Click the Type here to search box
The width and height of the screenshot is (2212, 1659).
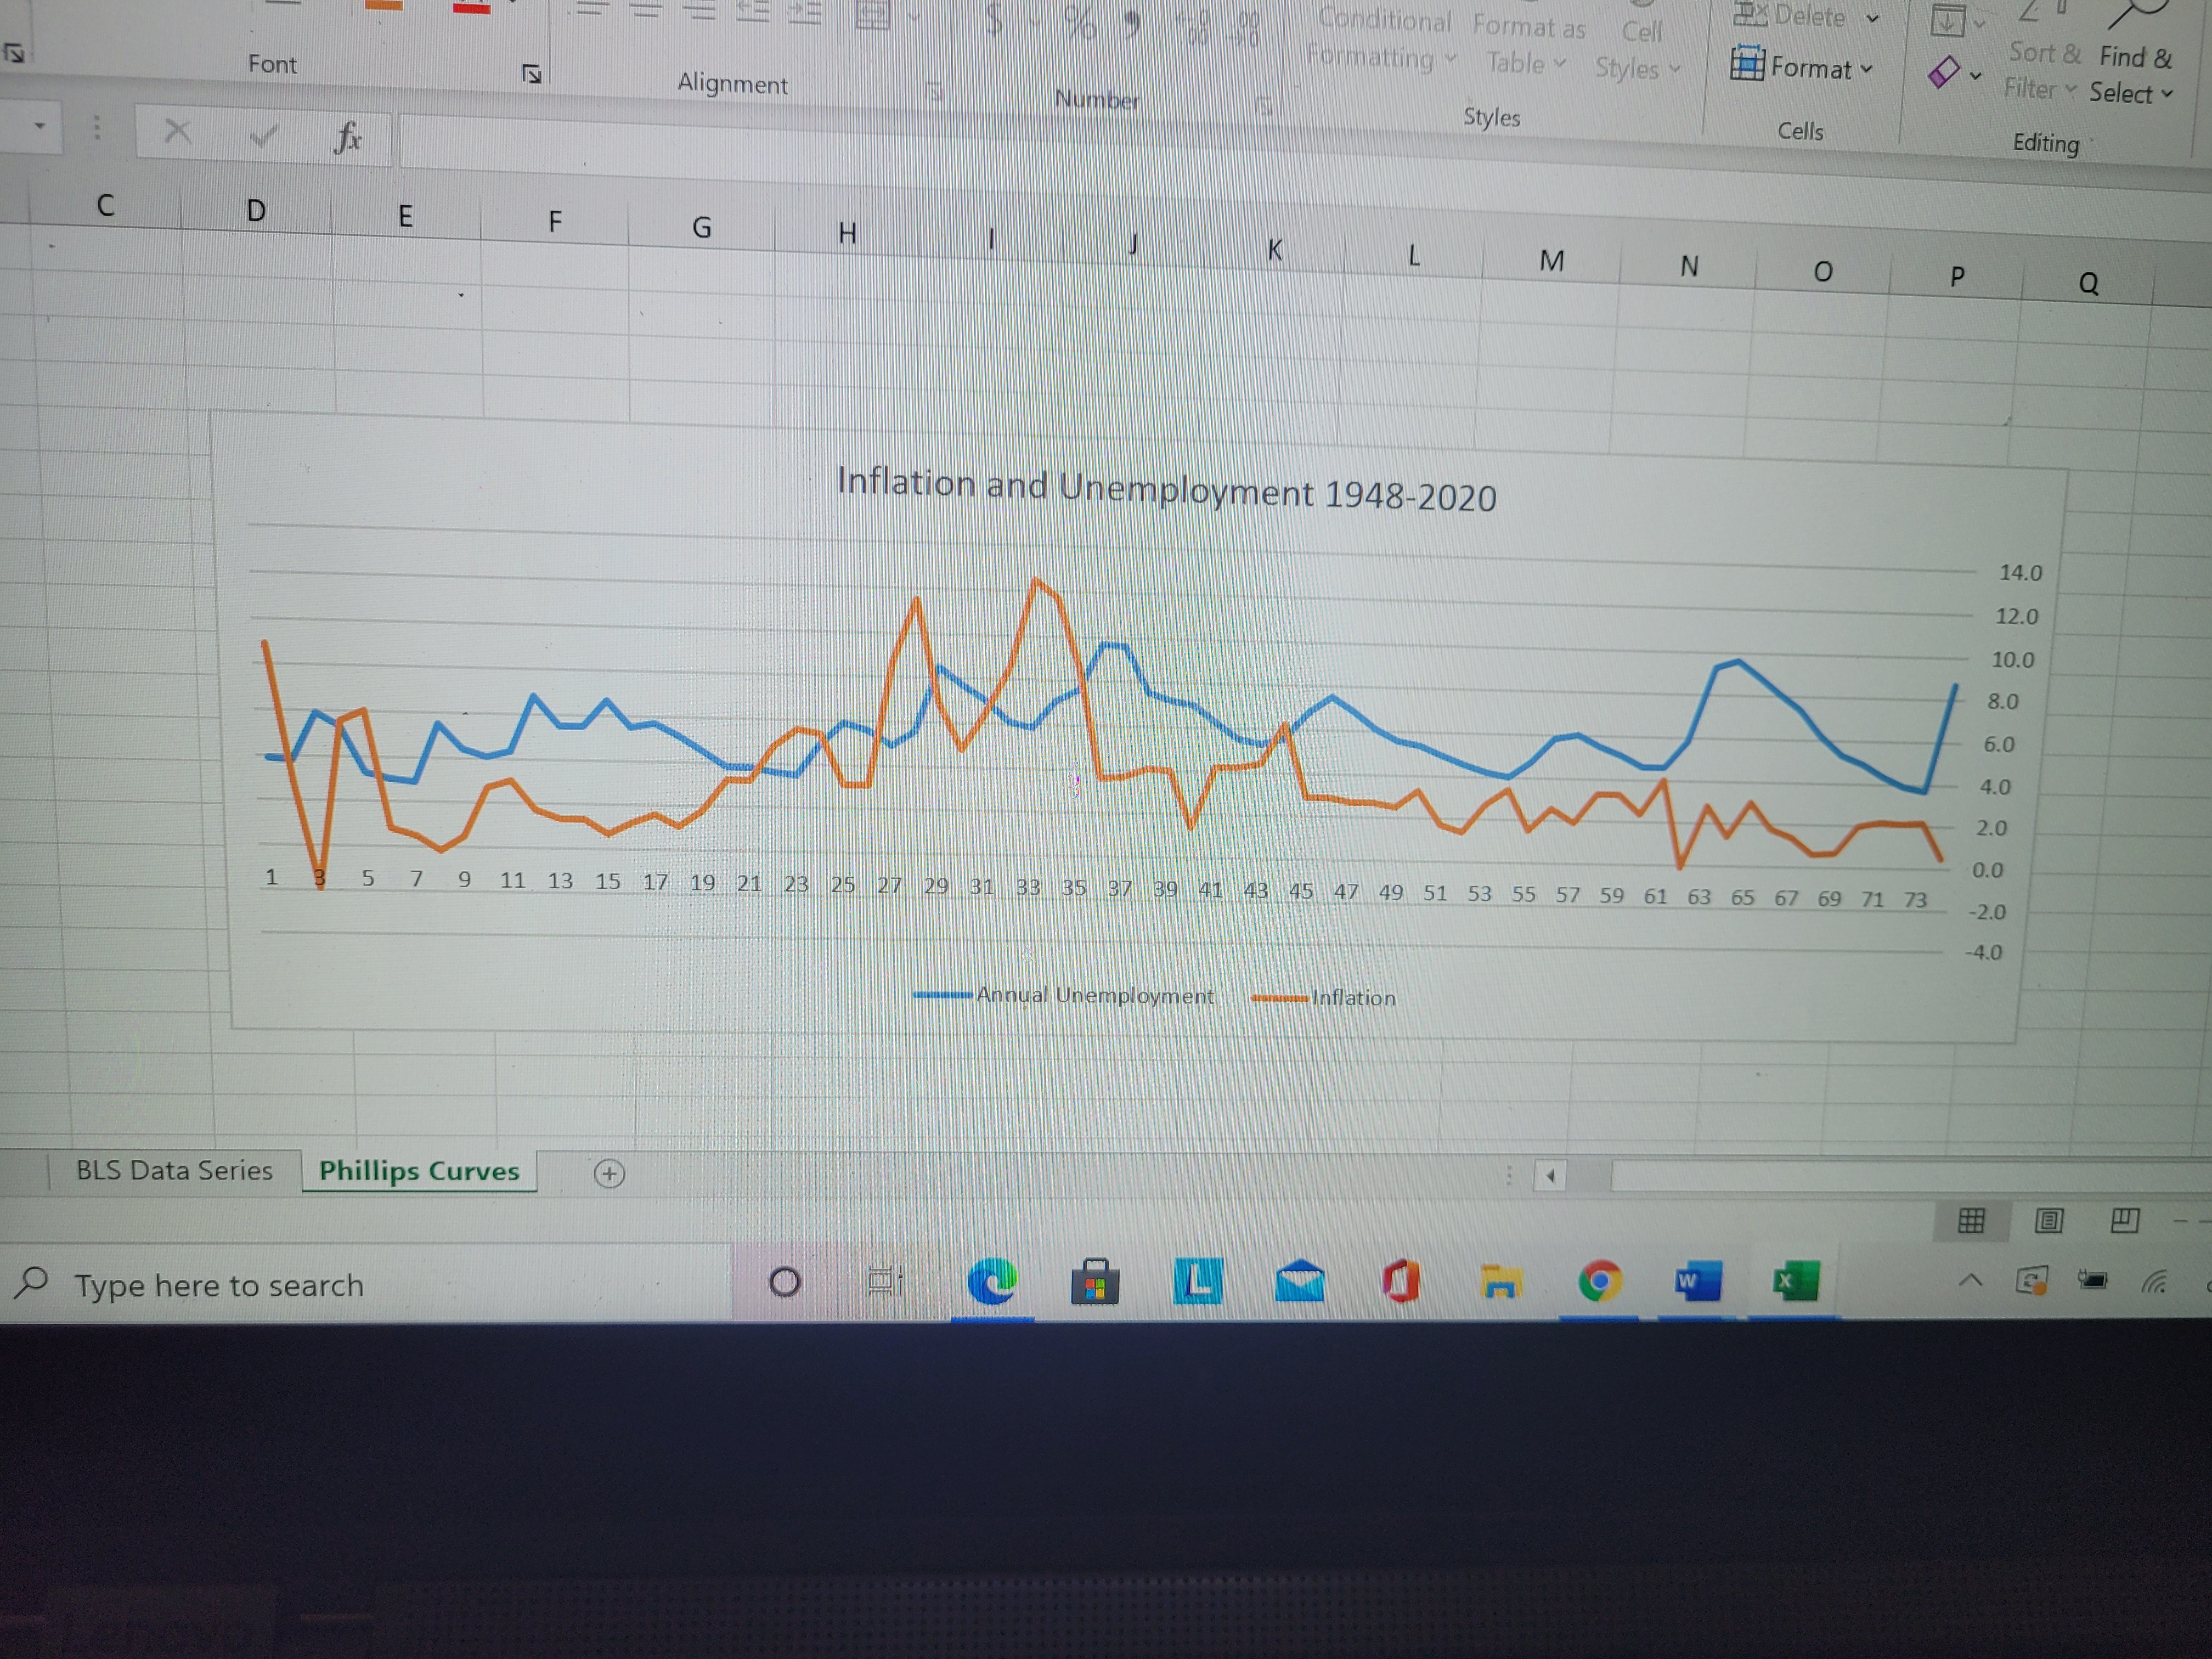[x=219, y=1285]
